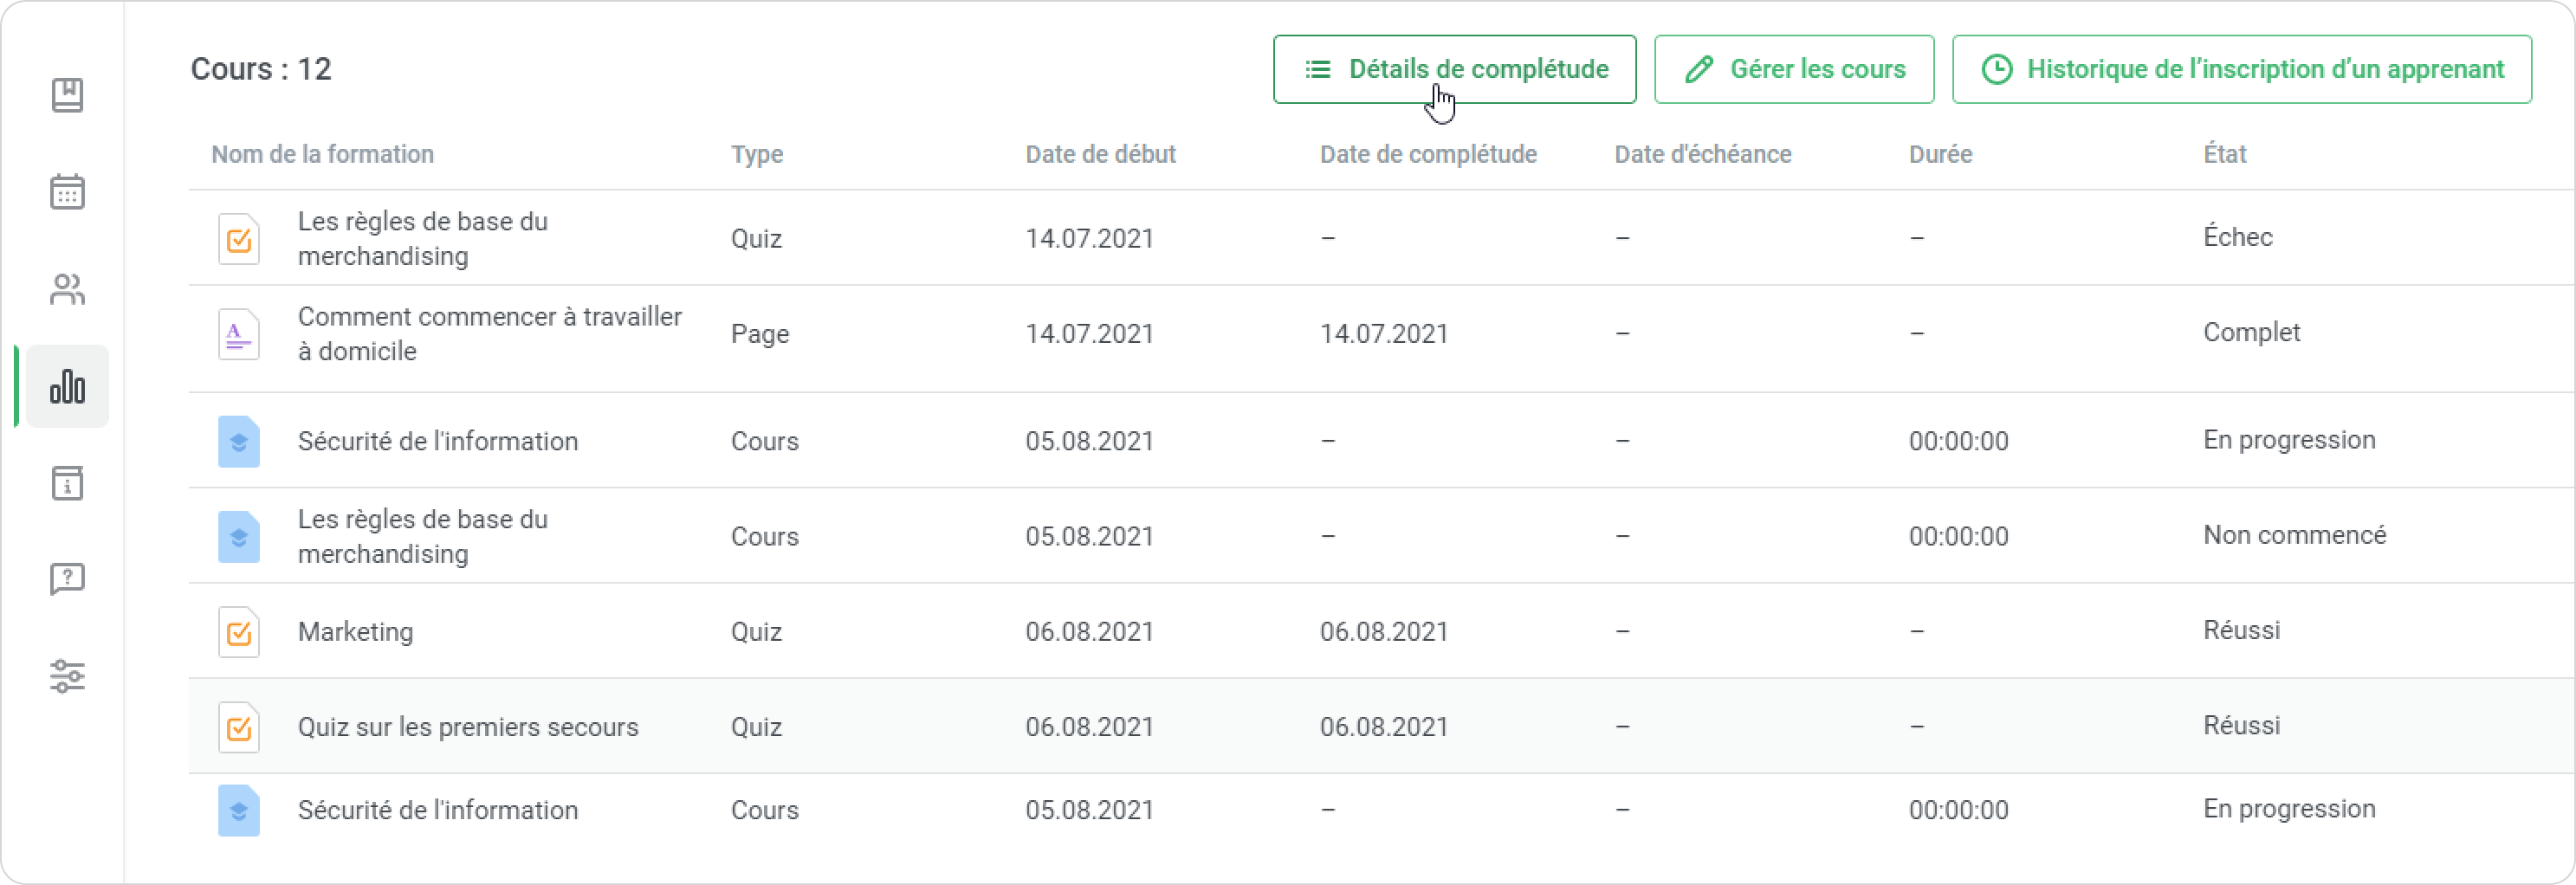The height and width of the screenshot is (885, 2576).
Task: Click the Durée column header
Action: pos(1940,154)
